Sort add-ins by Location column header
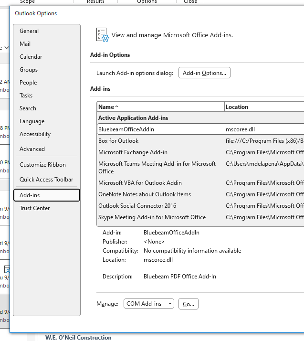Viewport: 304px width, 341px height. coord(264,107)
